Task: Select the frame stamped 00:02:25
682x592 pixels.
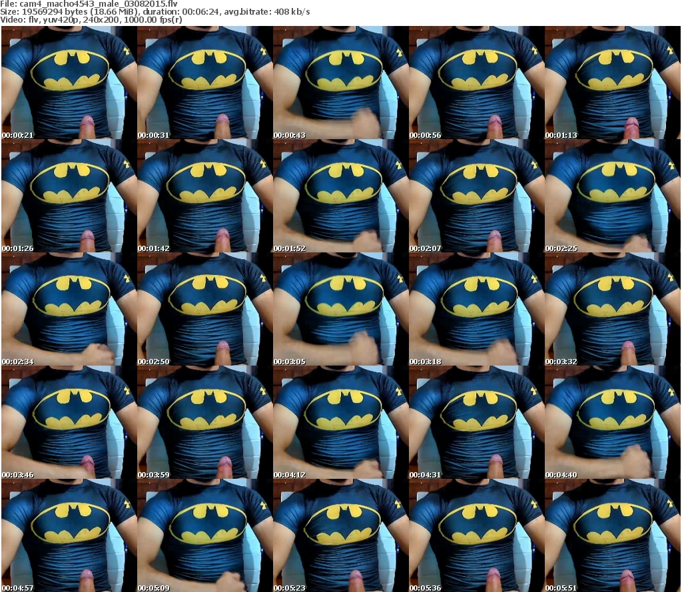Action: (613, 196)
